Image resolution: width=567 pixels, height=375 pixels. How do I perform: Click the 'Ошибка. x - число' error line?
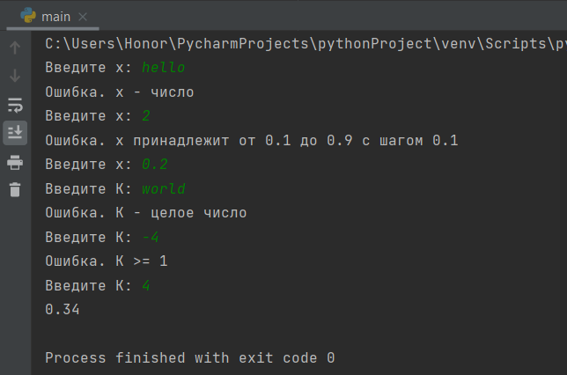120,92
